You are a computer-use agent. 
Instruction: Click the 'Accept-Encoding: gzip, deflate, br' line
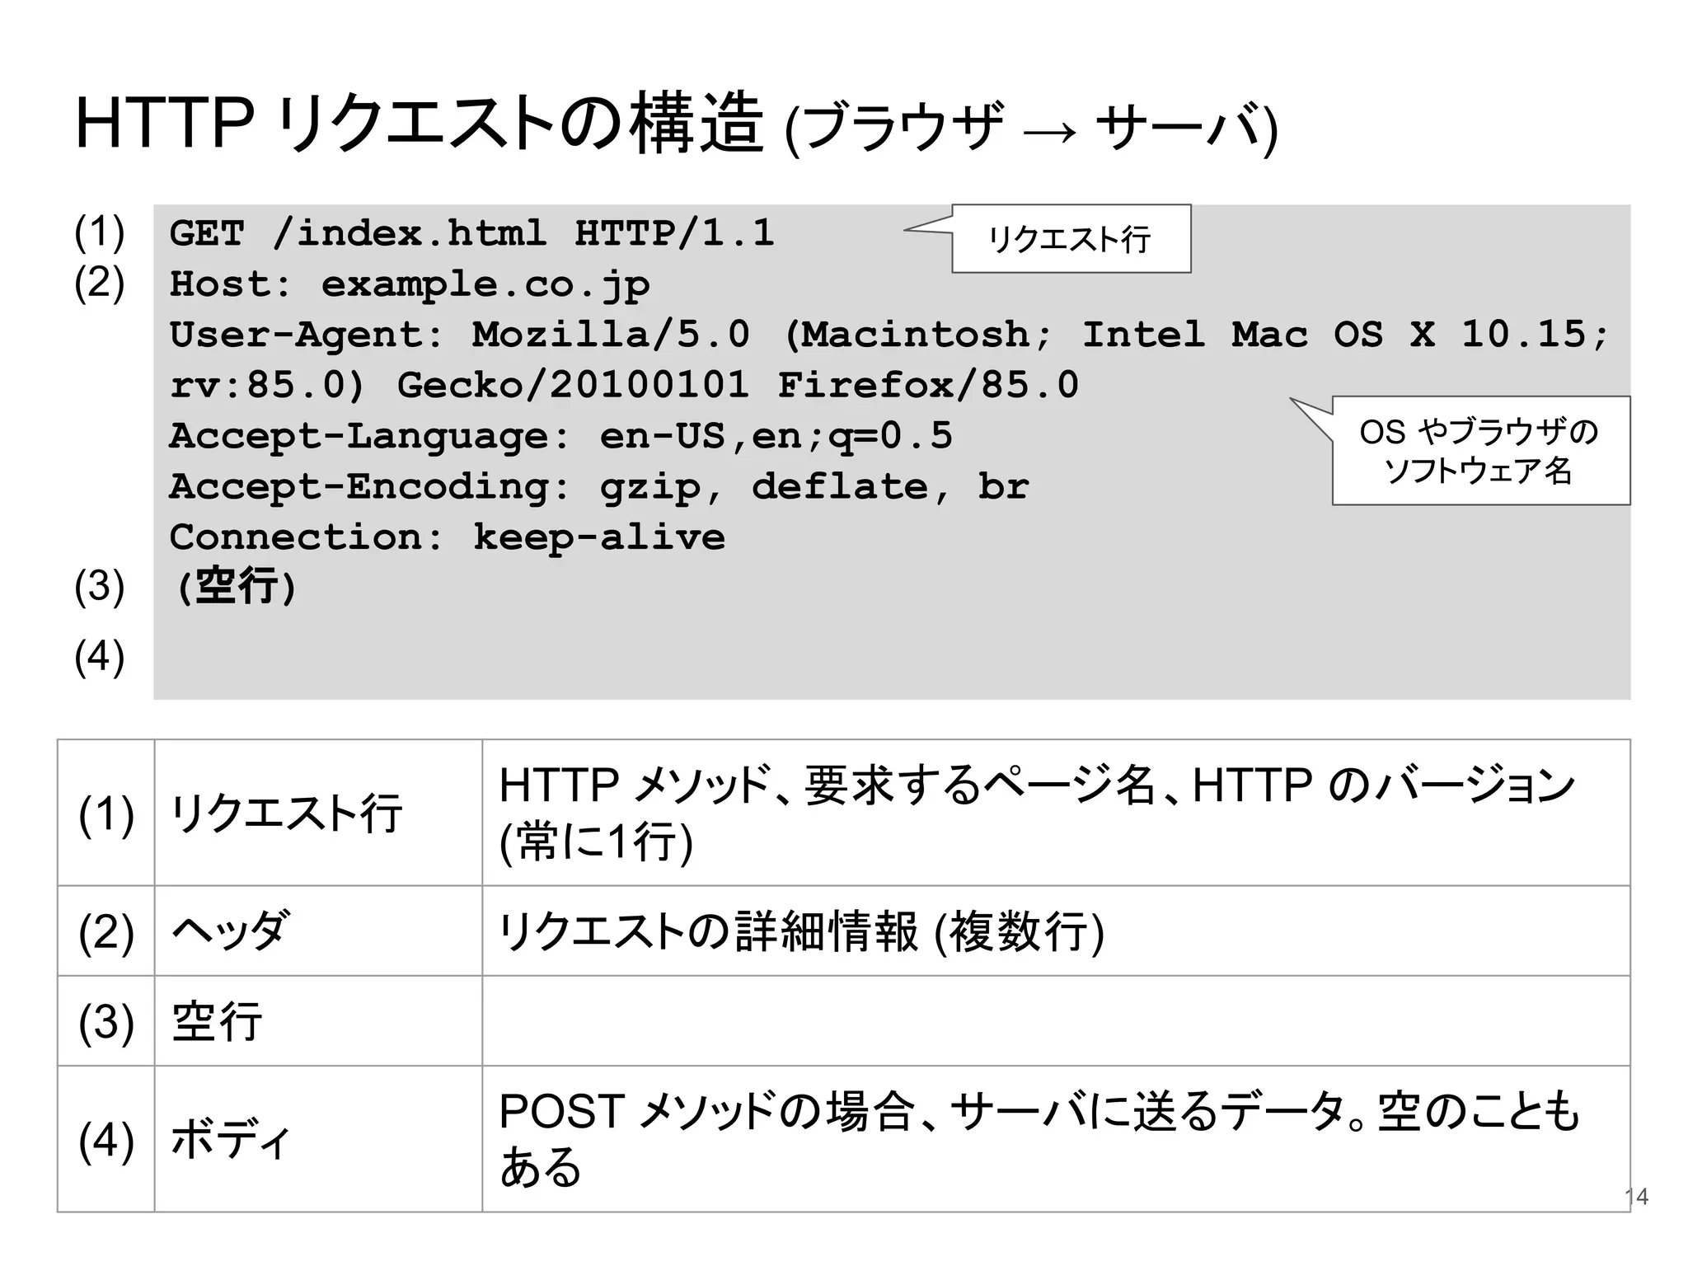click(599, 487)
